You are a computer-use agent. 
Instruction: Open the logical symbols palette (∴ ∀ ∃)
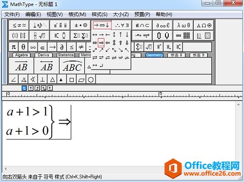[x=122, y=25]
